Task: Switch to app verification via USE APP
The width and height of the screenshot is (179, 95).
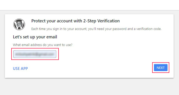Action: click(x=20, y=69)
